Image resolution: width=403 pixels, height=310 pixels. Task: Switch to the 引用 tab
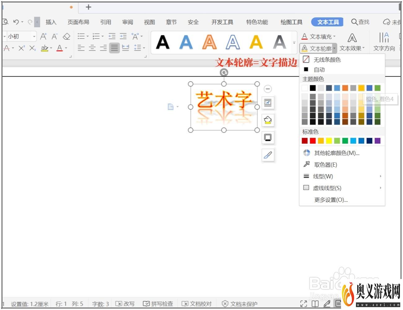point(106,22)
